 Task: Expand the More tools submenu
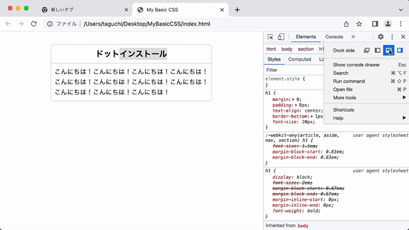click(366, 98)
